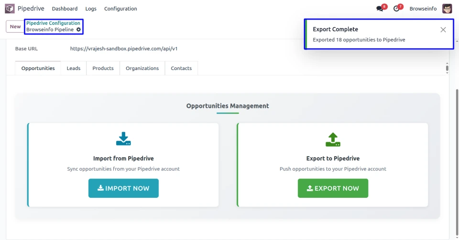The width and height of the screenshot is (459, 240).
Task: Open the Configuration menu
Action: click(x=120, y=9)
